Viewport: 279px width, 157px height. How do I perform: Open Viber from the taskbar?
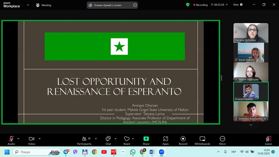(75, 152)
